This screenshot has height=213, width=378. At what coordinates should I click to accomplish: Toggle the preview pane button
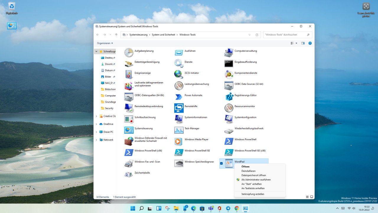tap(303, 43)
